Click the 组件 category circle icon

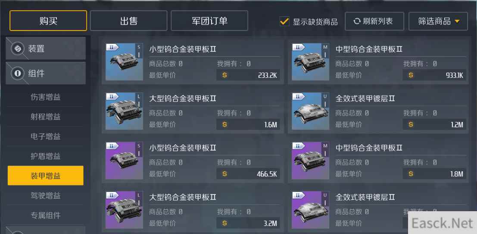coord(18,73)
